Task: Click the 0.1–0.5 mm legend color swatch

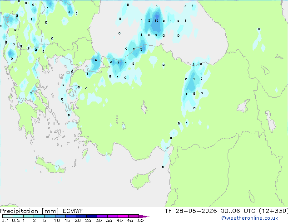Action: 8,216
